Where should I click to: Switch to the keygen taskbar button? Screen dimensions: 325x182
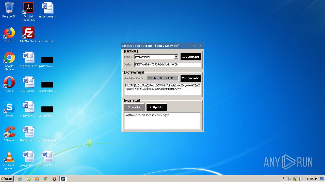pyautogui.click(x=63, y=179)
